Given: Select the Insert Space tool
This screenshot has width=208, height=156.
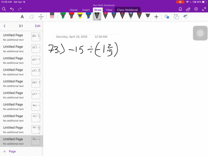Looking at the screenshot, I should [x=41, y=17].
